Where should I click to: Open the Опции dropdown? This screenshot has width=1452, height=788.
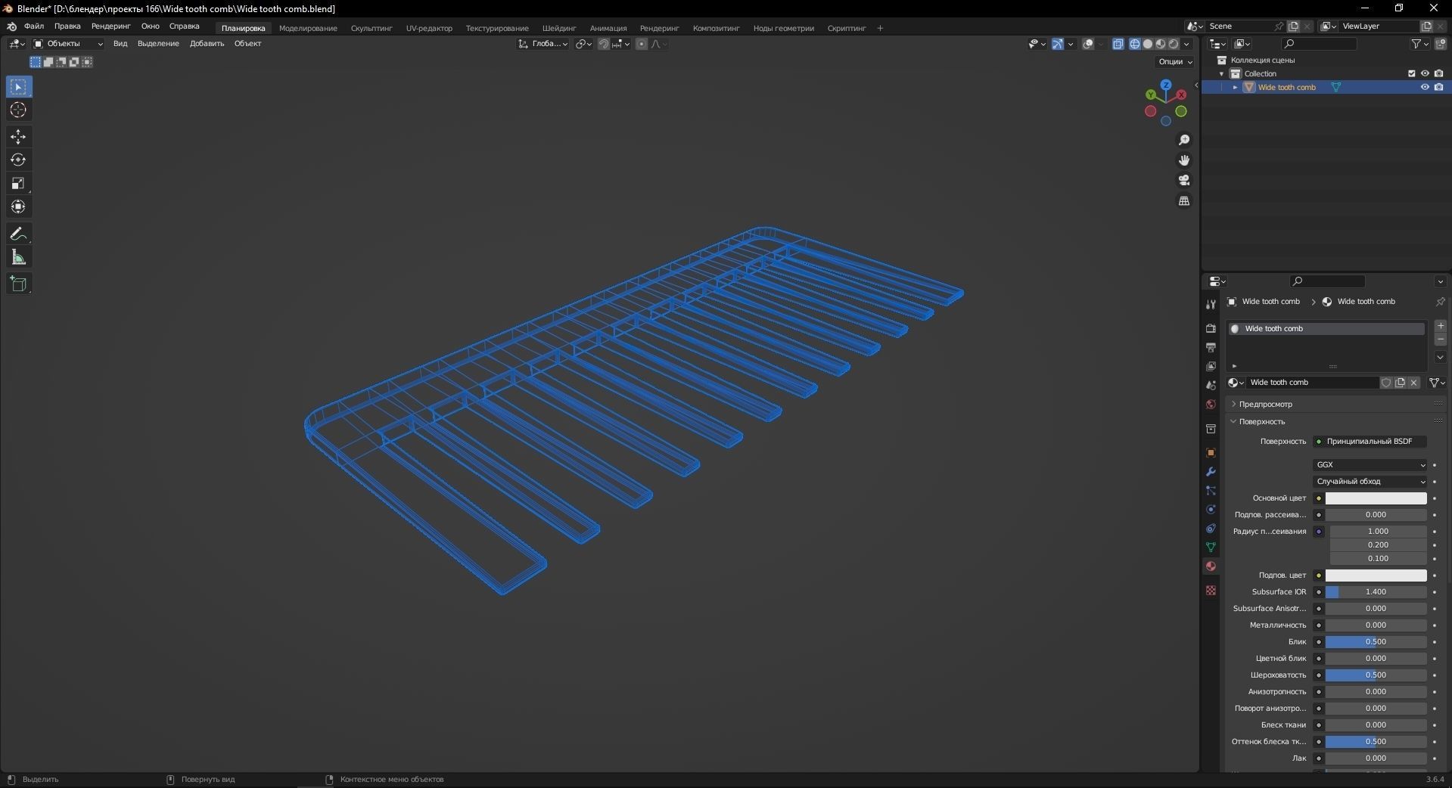[1175, 62]
